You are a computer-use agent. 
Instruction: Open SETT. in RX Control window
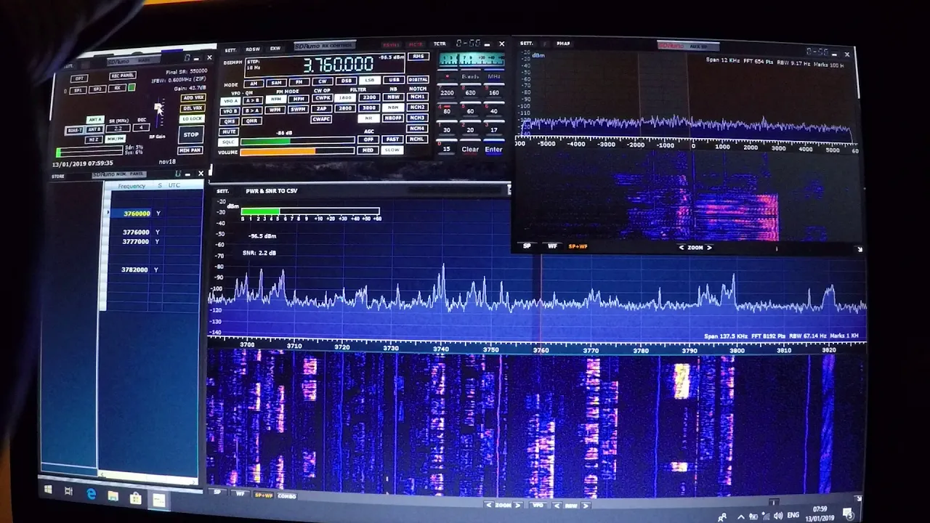point(230,50)
